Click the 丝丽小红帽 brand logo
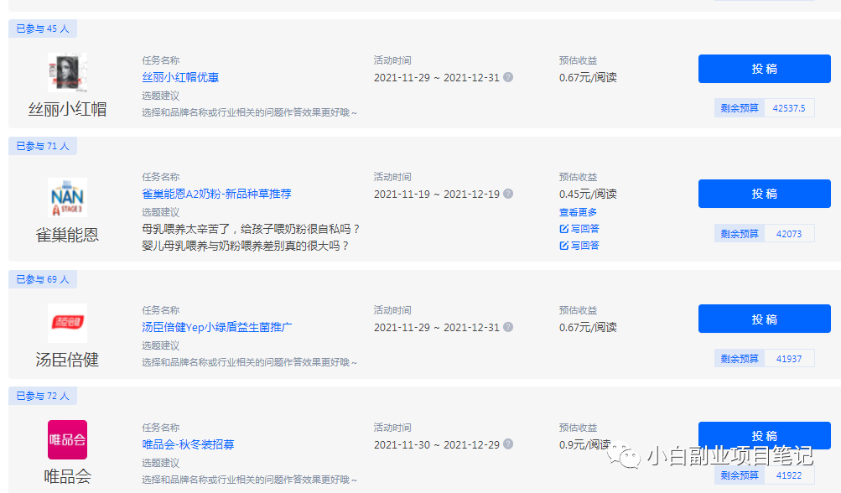This screenshot has height=493, width=841. pos(67,73)
